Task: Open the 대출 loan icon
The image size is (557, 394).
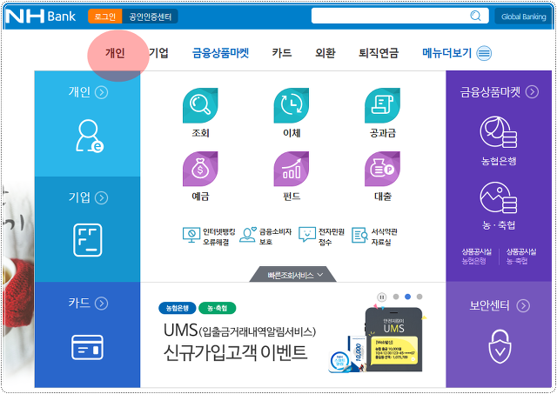Action: tap(382, 169)
